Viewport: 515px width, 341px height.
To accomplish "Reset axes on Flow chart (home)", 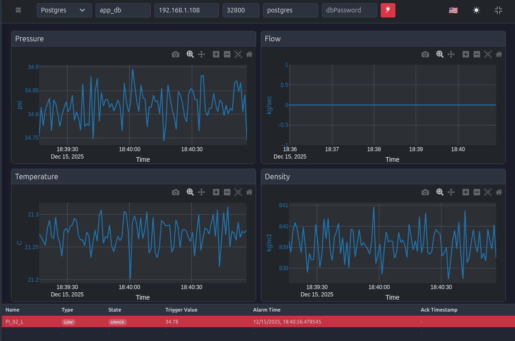I will (499, 54).
